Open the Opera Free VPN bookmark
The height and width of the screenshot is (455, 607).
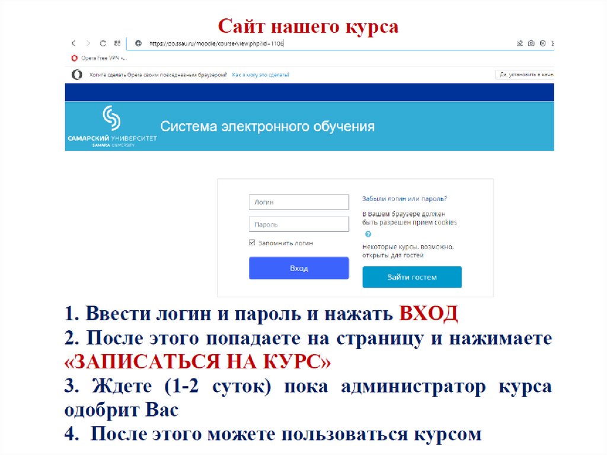click(x=99, y=58)
